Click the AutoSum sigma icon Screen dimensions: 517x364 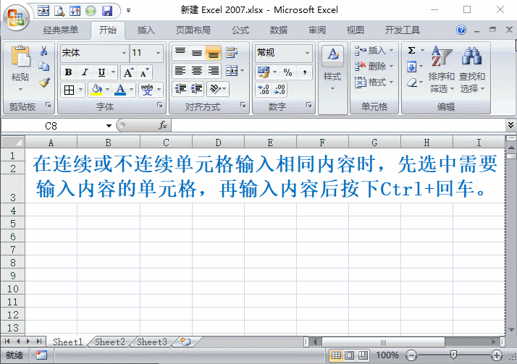pyautogui.click(x=412, y=51)
